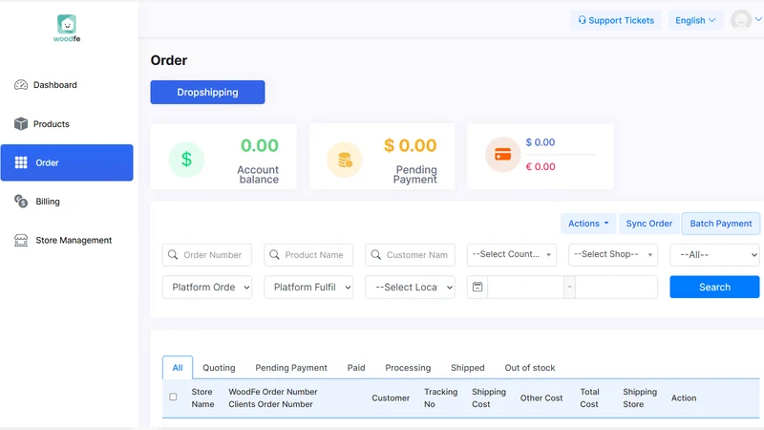Open the Actions dropdown

click(588, 224)
